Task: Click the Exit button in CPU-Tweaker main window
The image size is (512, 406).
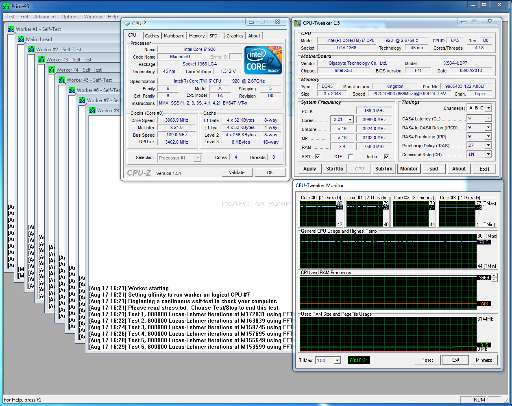Action: tap(484, 169)
